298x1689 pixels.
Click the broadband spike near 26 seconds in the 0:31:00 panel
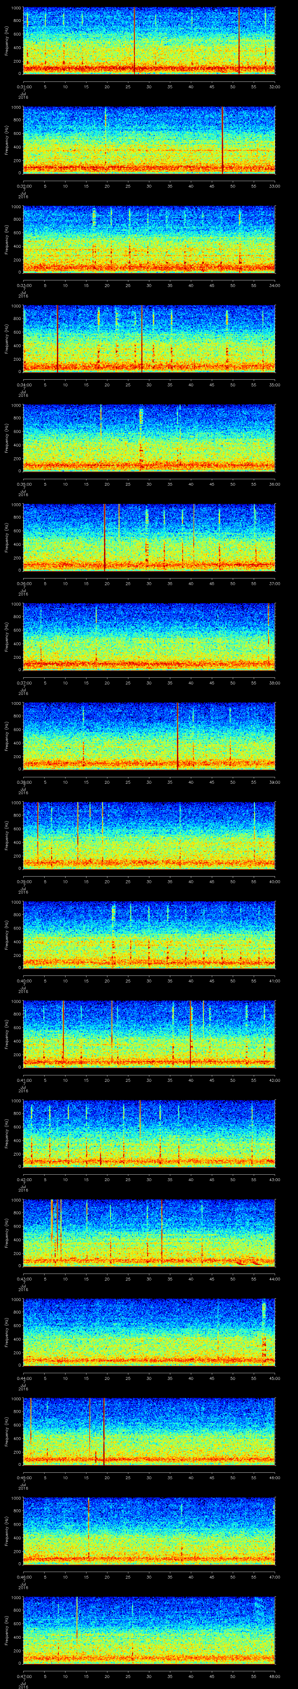coord(134,41)
